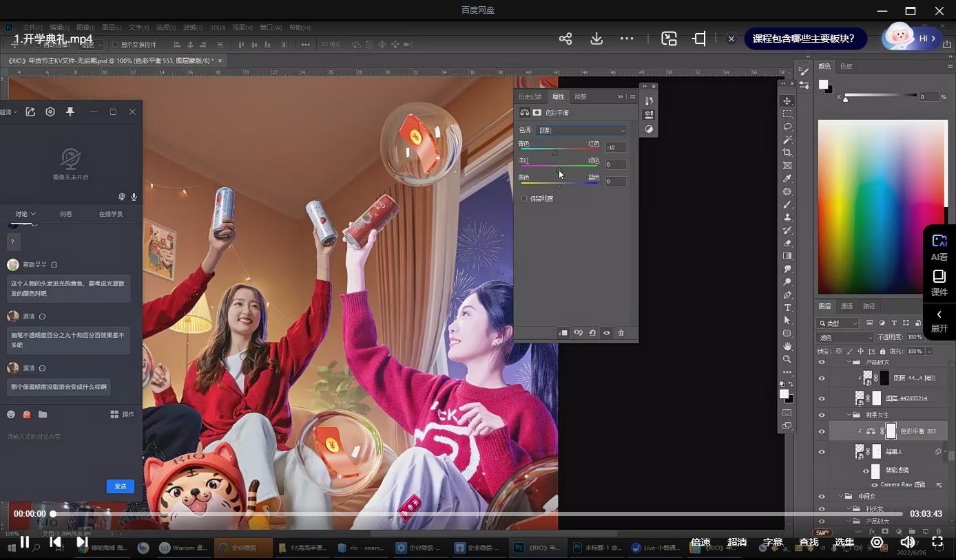Select the Hand tool
Viewport: 956px width, 560px height.
coord(787,346)
